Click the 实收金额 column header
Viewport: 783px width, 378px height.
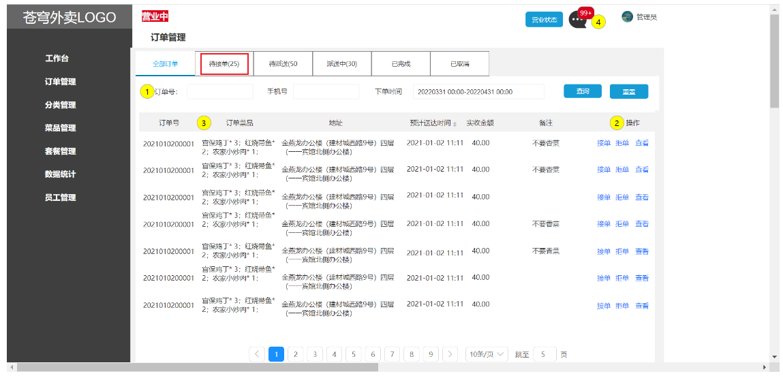(x=480, y=123)
